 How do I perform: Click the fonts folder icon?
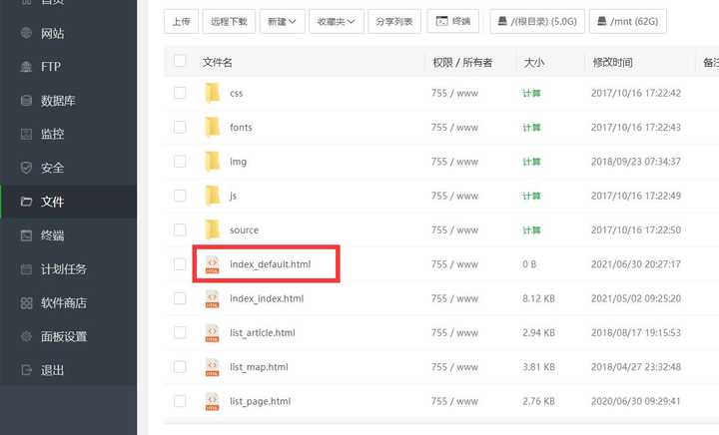(x=213, y=127)
